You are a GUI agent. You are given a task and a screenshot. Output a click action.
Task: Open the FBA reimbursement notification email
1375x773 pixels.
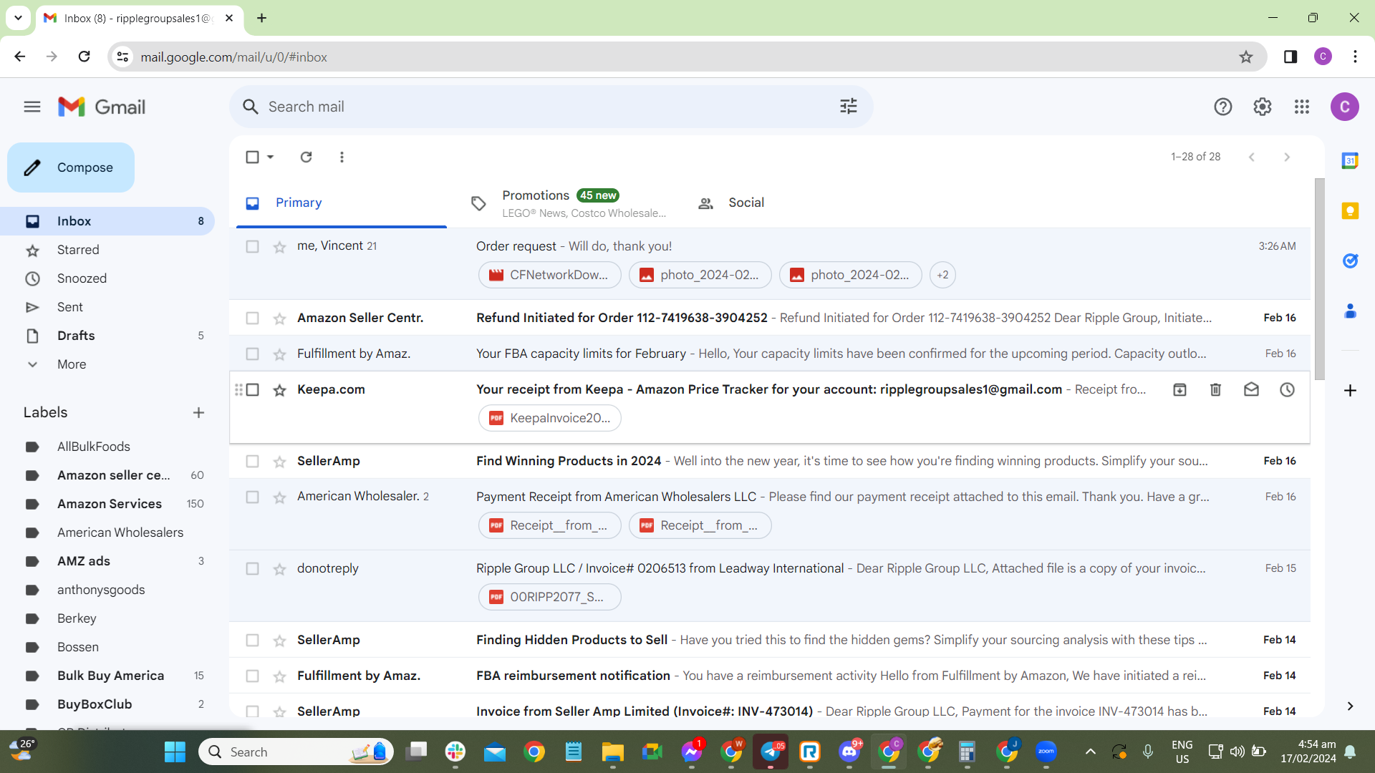(x=770, y=676)
